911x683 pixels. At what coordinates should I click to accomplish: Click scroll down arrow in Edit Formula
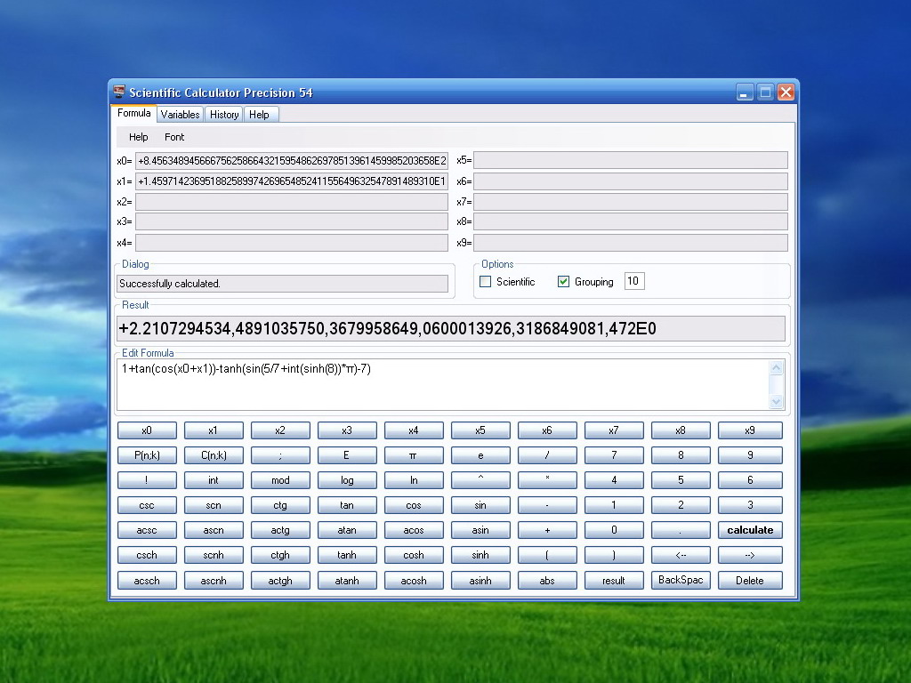click(x=776, y=401)
